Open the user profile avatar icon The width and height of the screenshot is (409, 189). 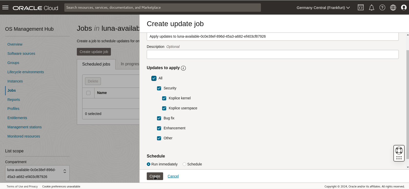404,7
